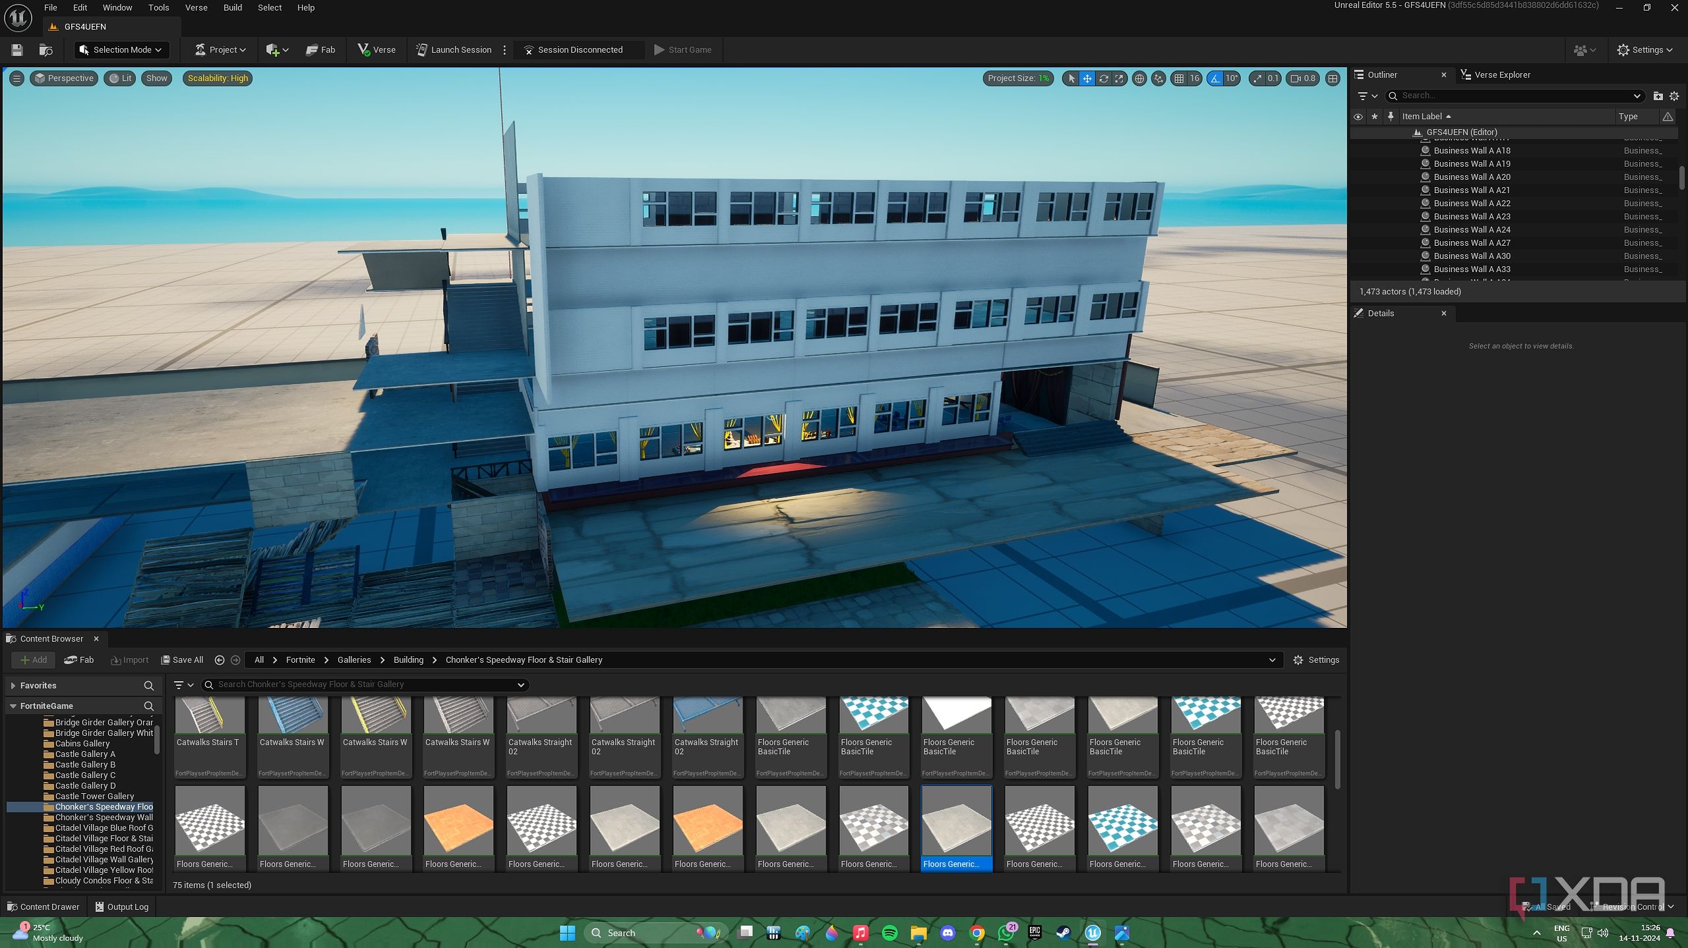The height and width of the screenshot is (948, 1688).
Task: Open viewport layout options icon
Action: pyautogui.click(x=1333, y=78)
